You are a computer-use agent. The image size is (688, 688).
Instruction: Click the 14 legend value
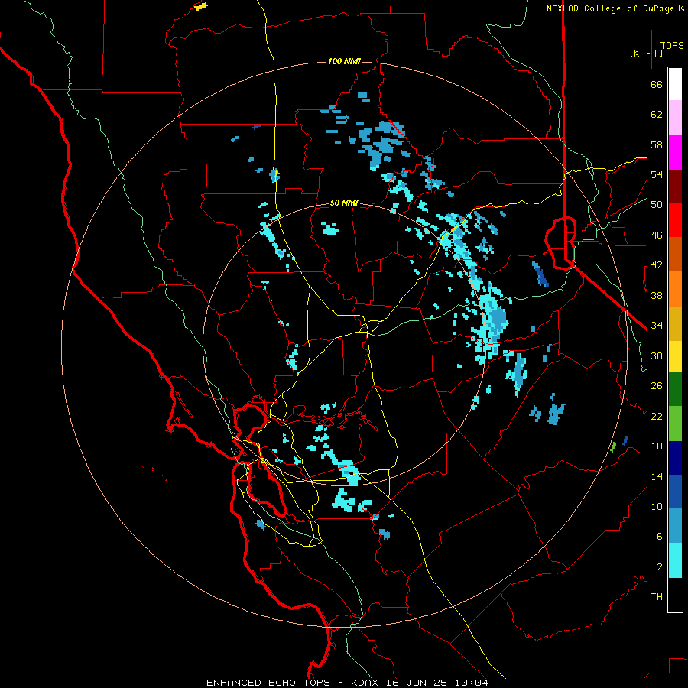point(657,476)
